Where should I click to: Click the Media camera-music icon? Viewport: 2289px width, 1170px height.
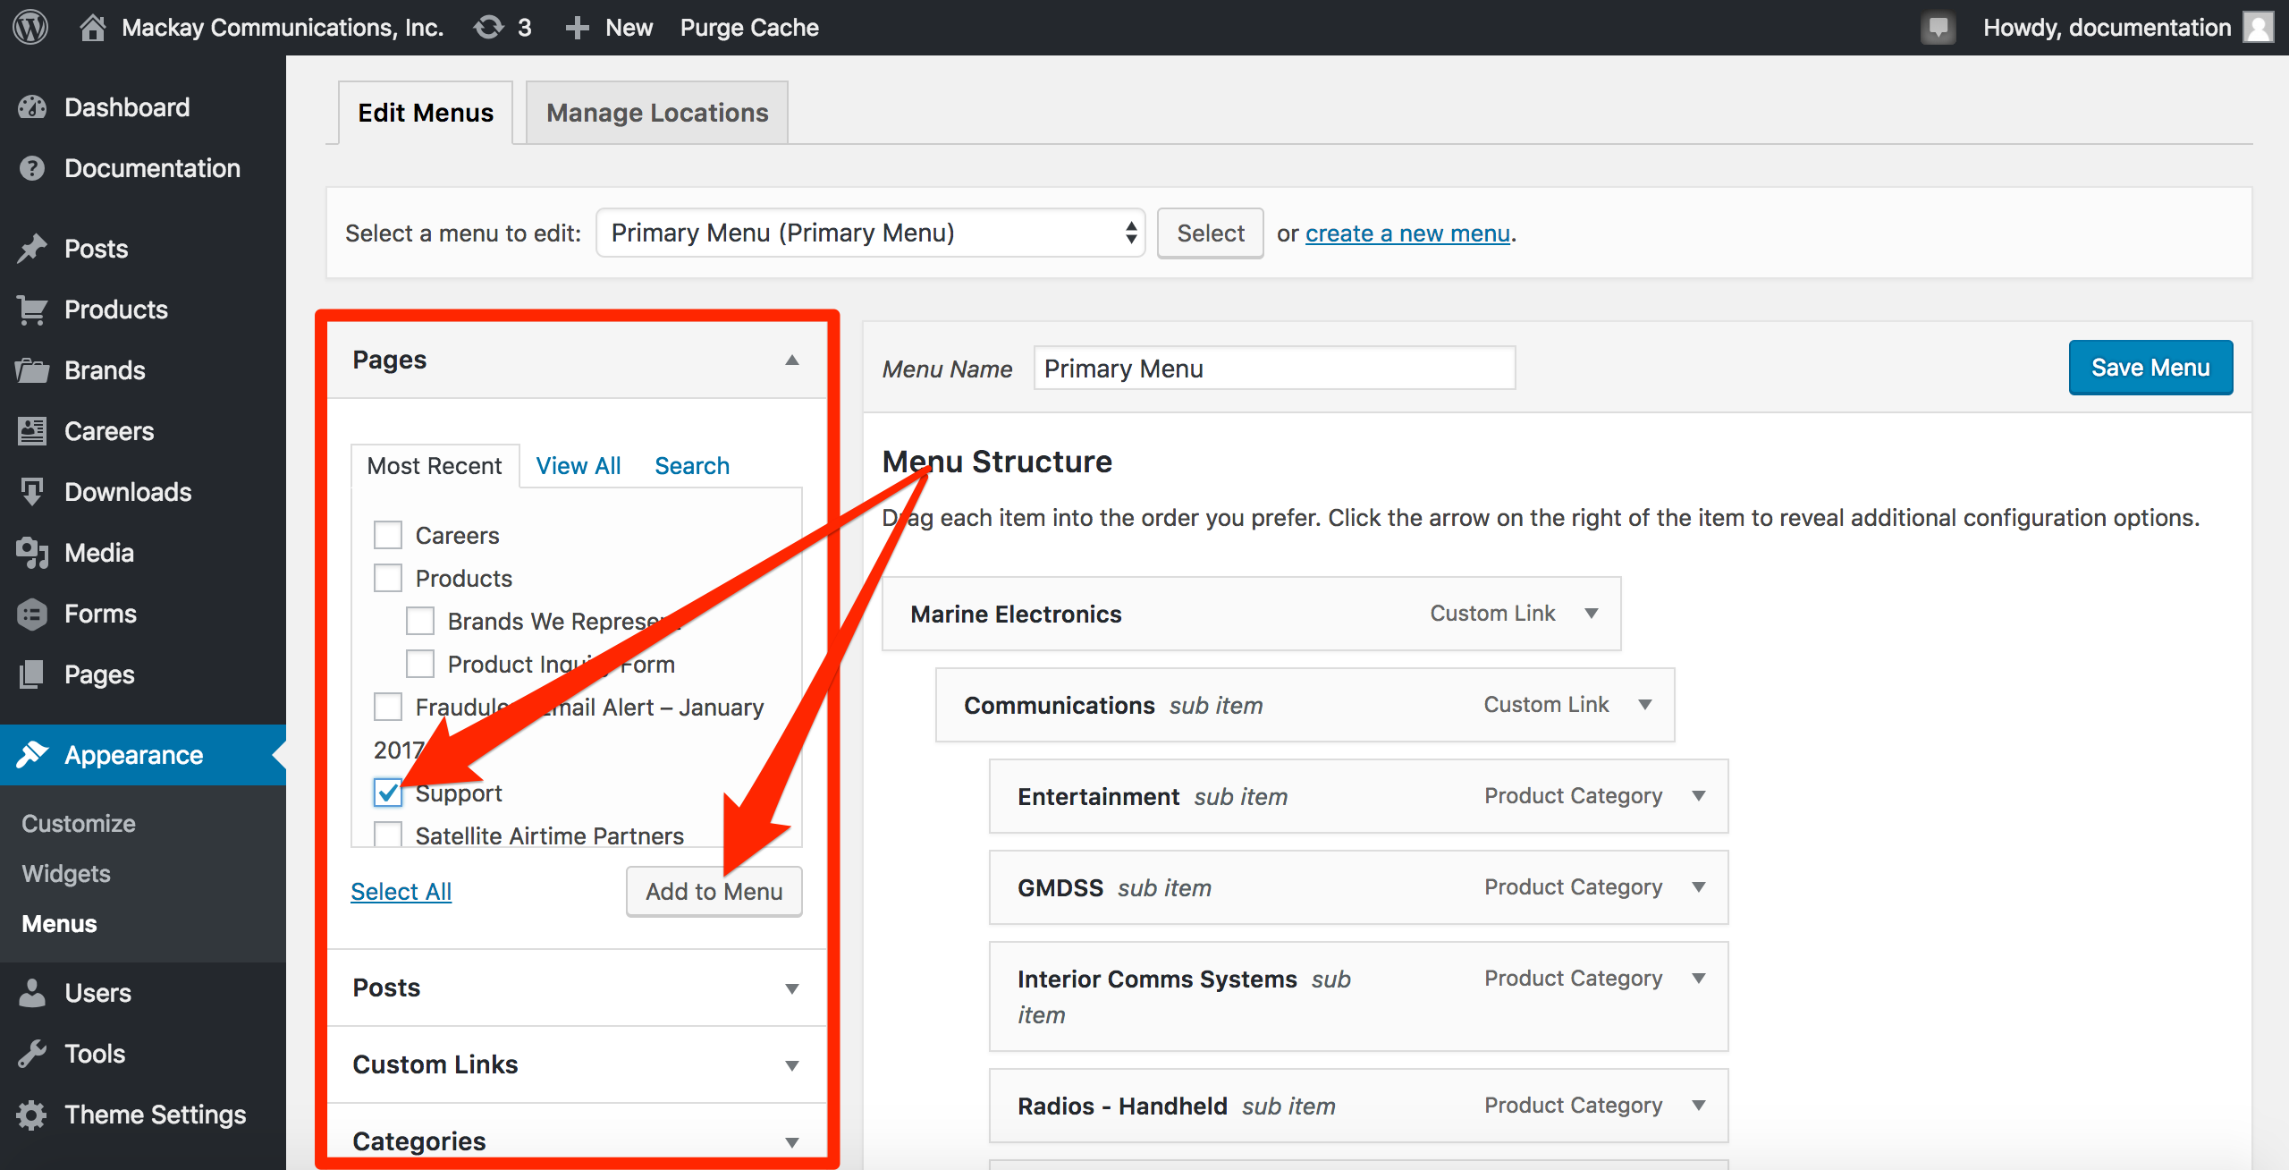pyautogui.click(x=32, y=553)
